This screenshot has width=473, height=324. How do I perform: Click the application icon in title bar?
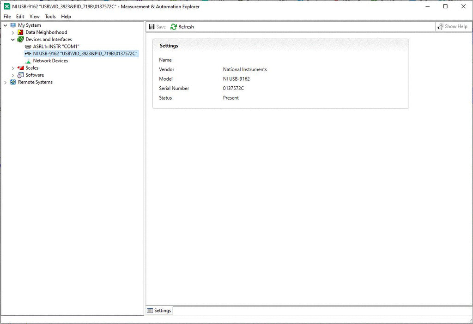tap(7, 6)
